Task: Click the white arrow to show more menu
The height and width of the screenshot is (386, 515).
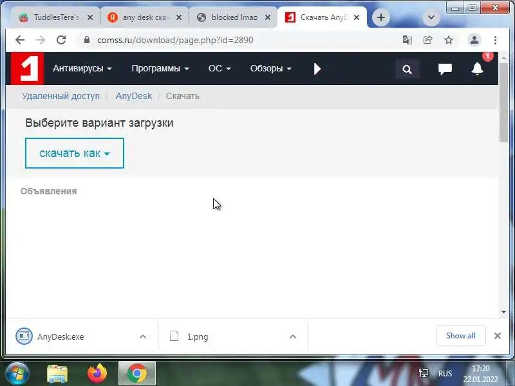Action: coord(317,69)
